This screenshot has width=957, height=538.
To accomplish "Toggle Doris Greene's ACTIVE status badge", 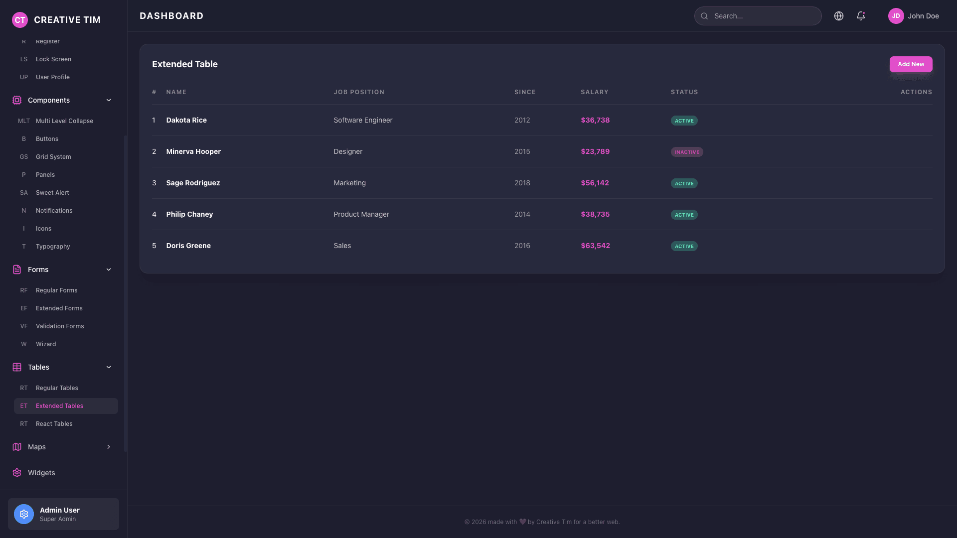I will (684, 246).
